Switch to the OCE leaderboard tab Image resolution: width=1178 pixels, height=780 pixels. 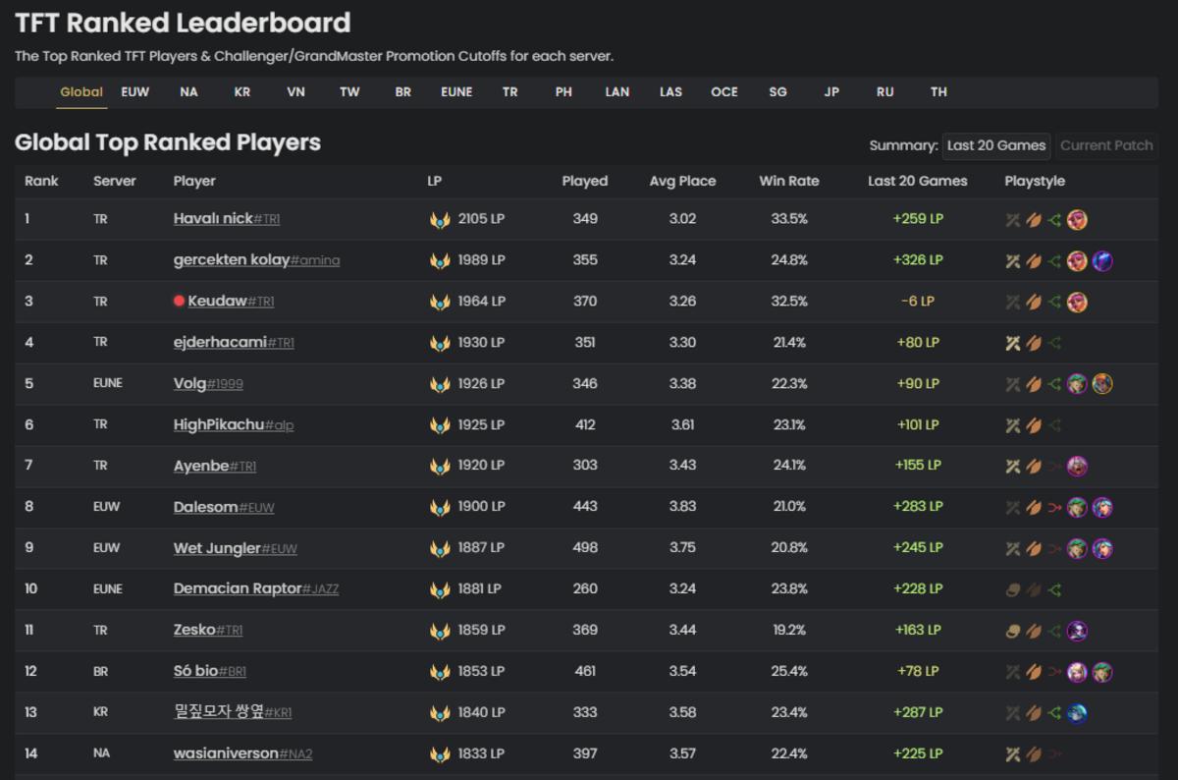[724, 91]
